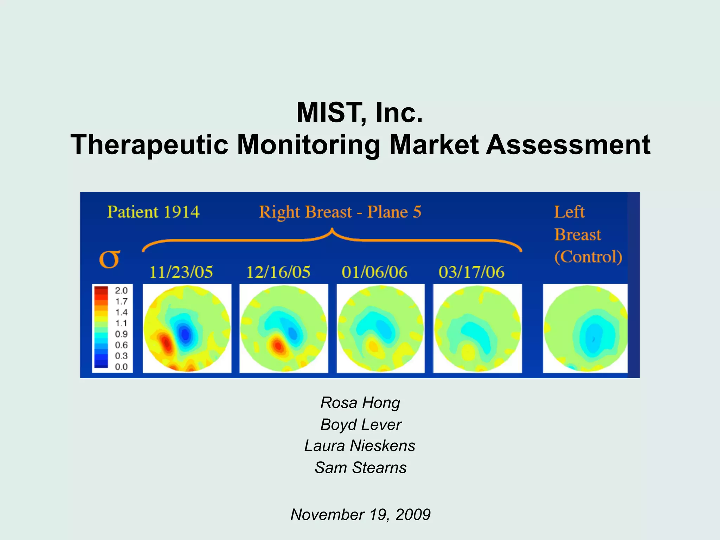Viewport: 720px width, 540px height.
Task: Click the 12/16/05 breast scan image
Action: coord(284,328)
